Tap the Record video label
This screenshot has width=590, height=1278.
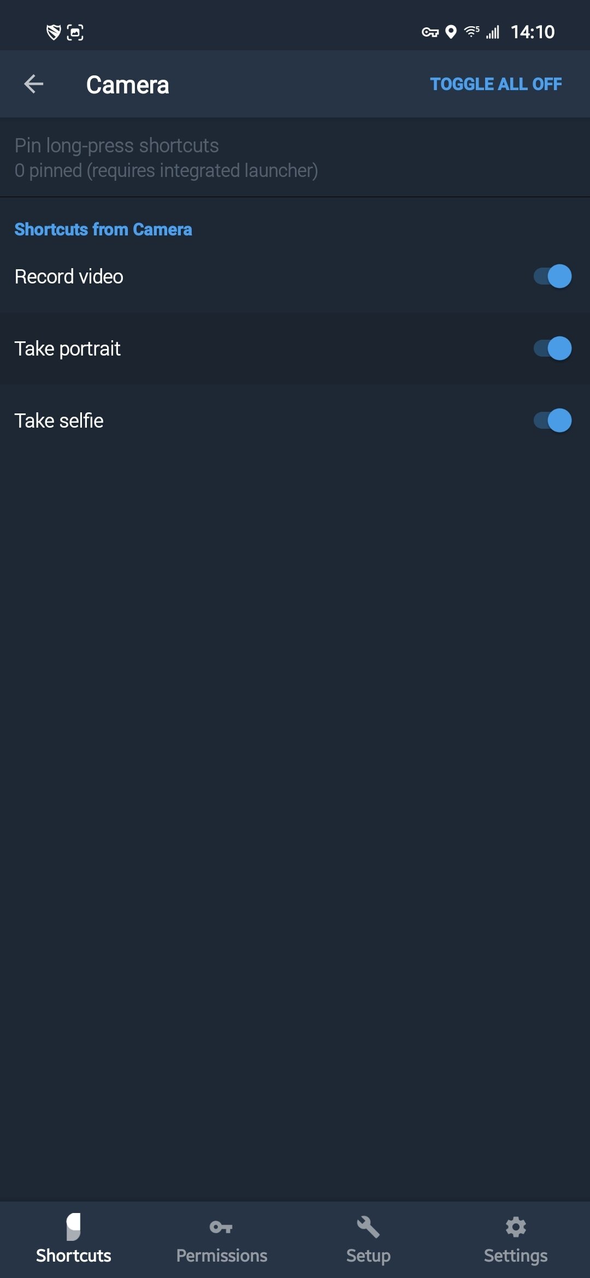(x=69, y=277)
